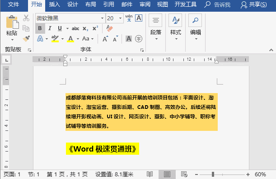Apply font color A button

[x=70, y=39]
